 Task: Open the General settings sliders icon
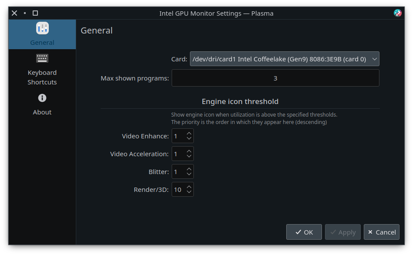[42, 28]
